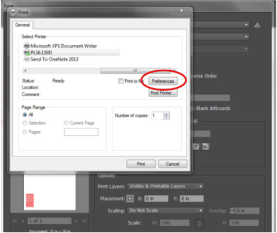Click the Pages range input field
This screenshot has height=233, width=277.
point(81,132)
